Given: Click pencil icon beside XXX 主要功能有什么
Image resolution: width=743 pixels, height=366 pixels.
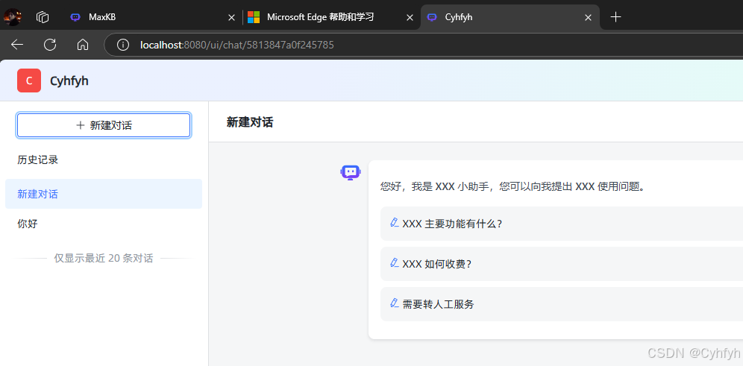Looking at the screenshot, I should click(x=394, y=222).
